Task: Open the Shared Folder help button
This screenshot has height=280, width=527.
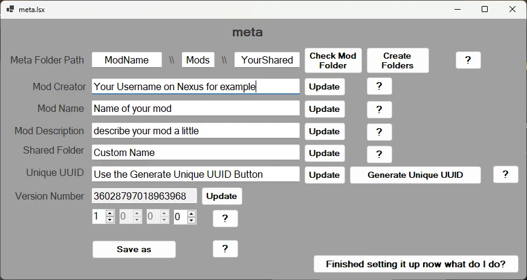Action: [x=379, y=154]
